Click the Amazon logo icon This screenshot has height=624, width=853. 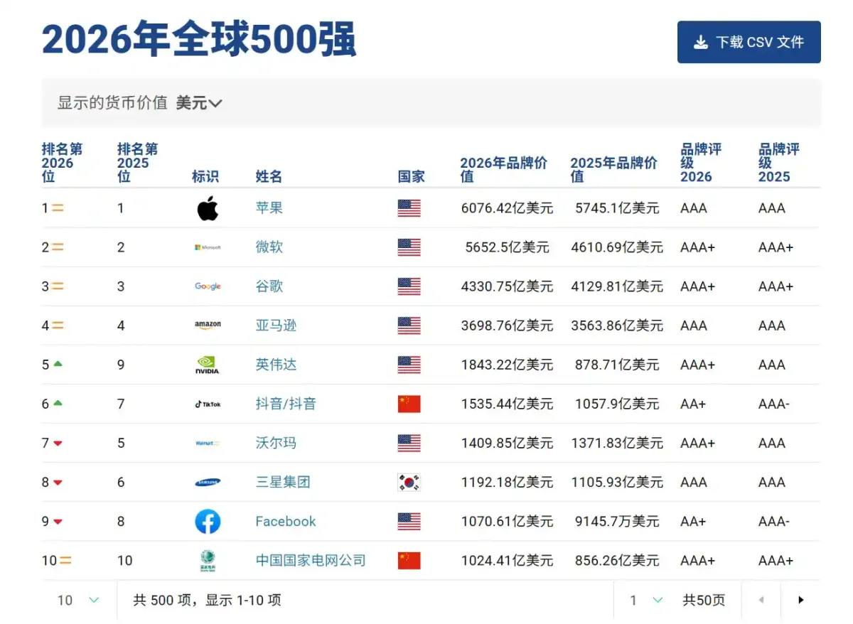[208, 326]
